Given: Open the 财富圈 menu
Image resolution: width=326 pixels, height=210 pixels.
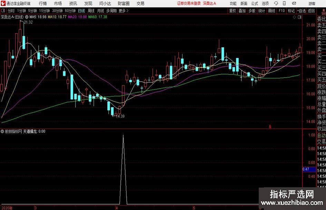Looking at the screenshot, I should 124,3.
